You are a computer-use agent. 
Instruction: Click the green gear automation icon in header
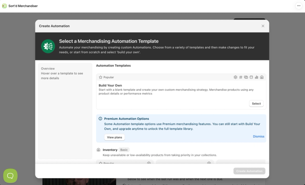[48, 46]
